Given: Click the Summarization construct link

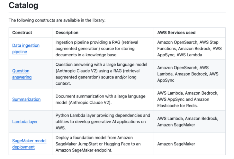Looking at the screenshot, I should (26, 99).
